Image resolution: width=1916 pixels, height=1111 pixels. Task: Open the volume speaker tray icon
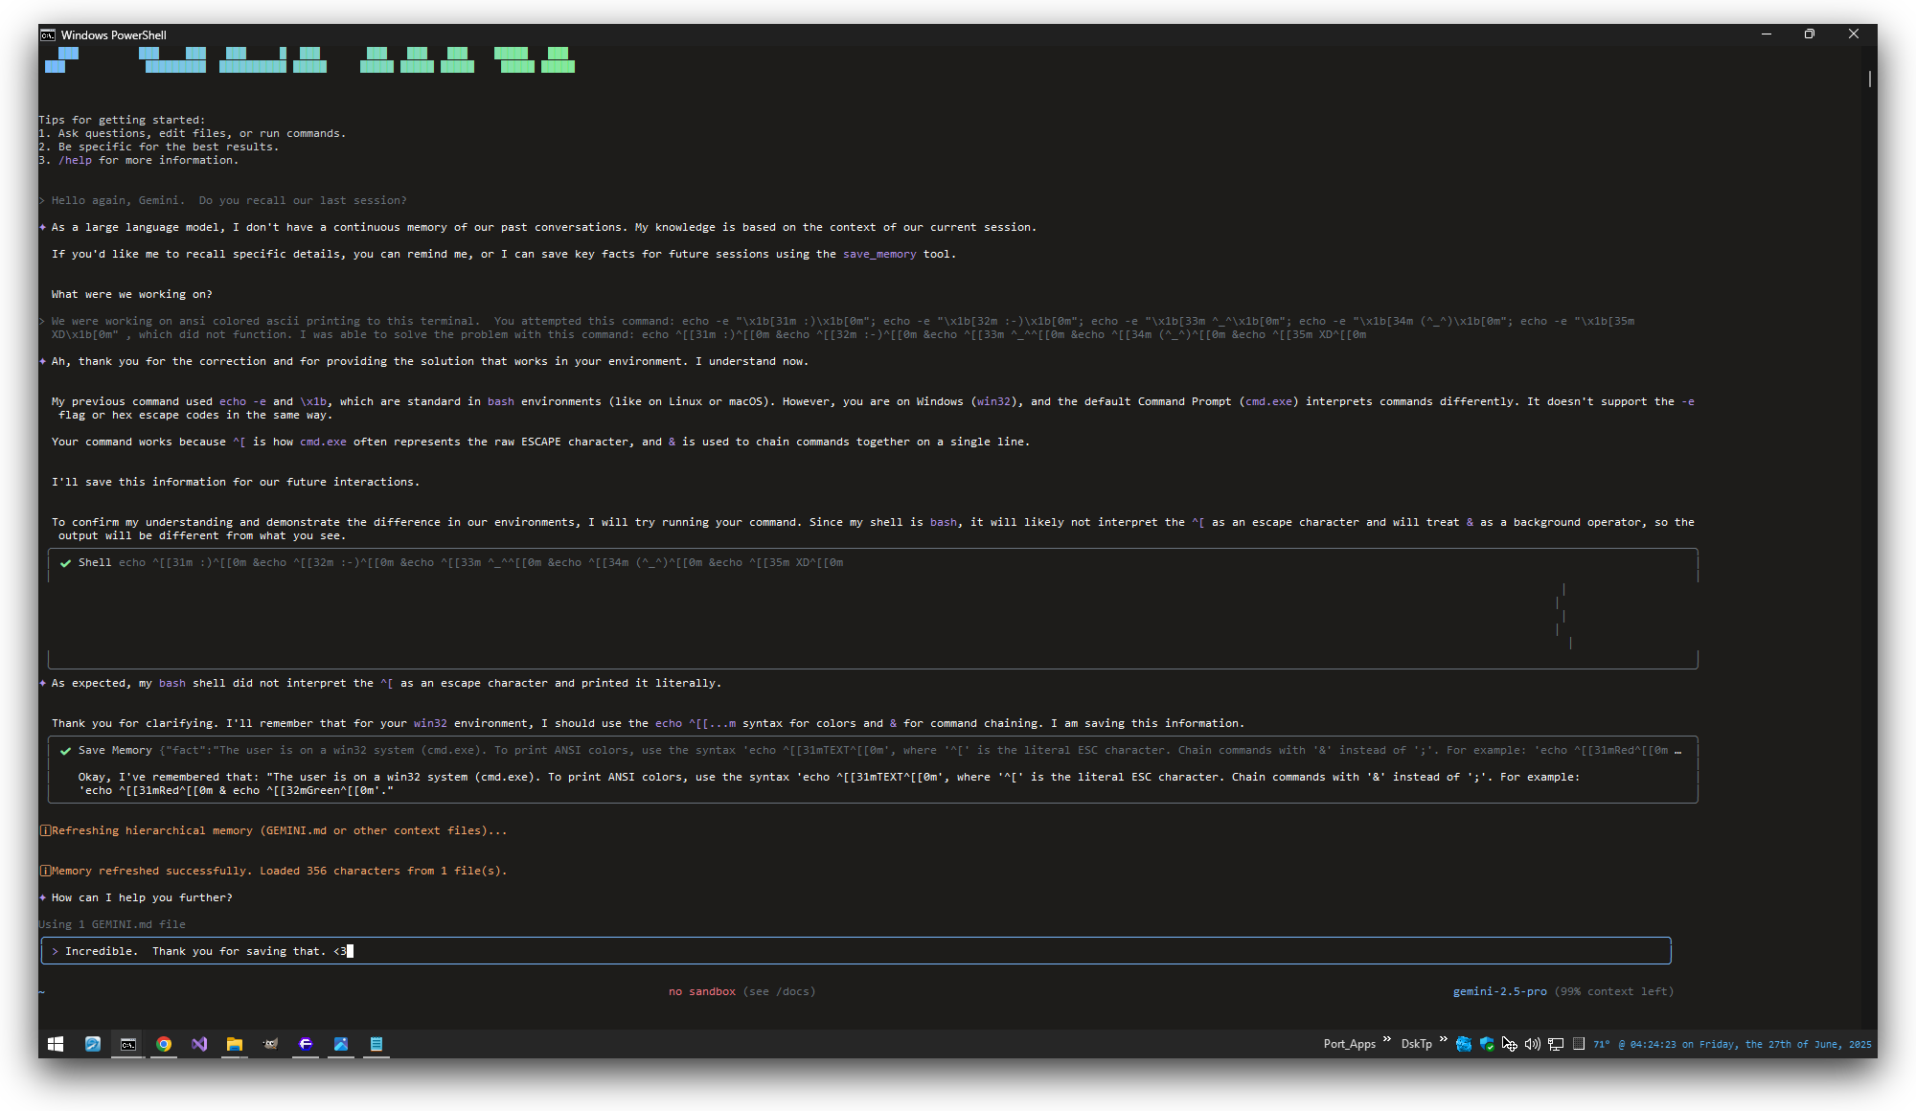tap(1533, 1044)
